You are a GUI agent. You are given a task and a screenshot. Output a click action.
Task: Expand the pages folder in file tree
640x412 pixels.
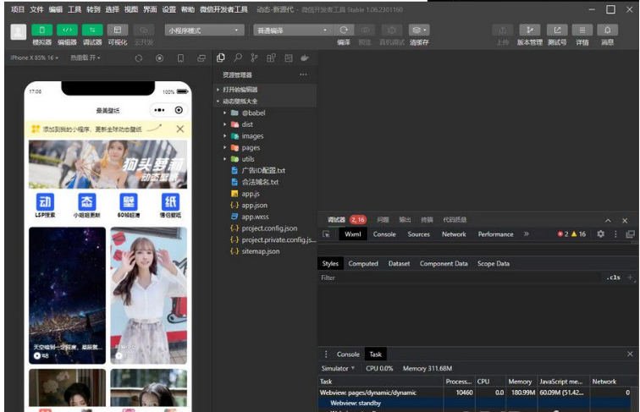tap(251, 148)
